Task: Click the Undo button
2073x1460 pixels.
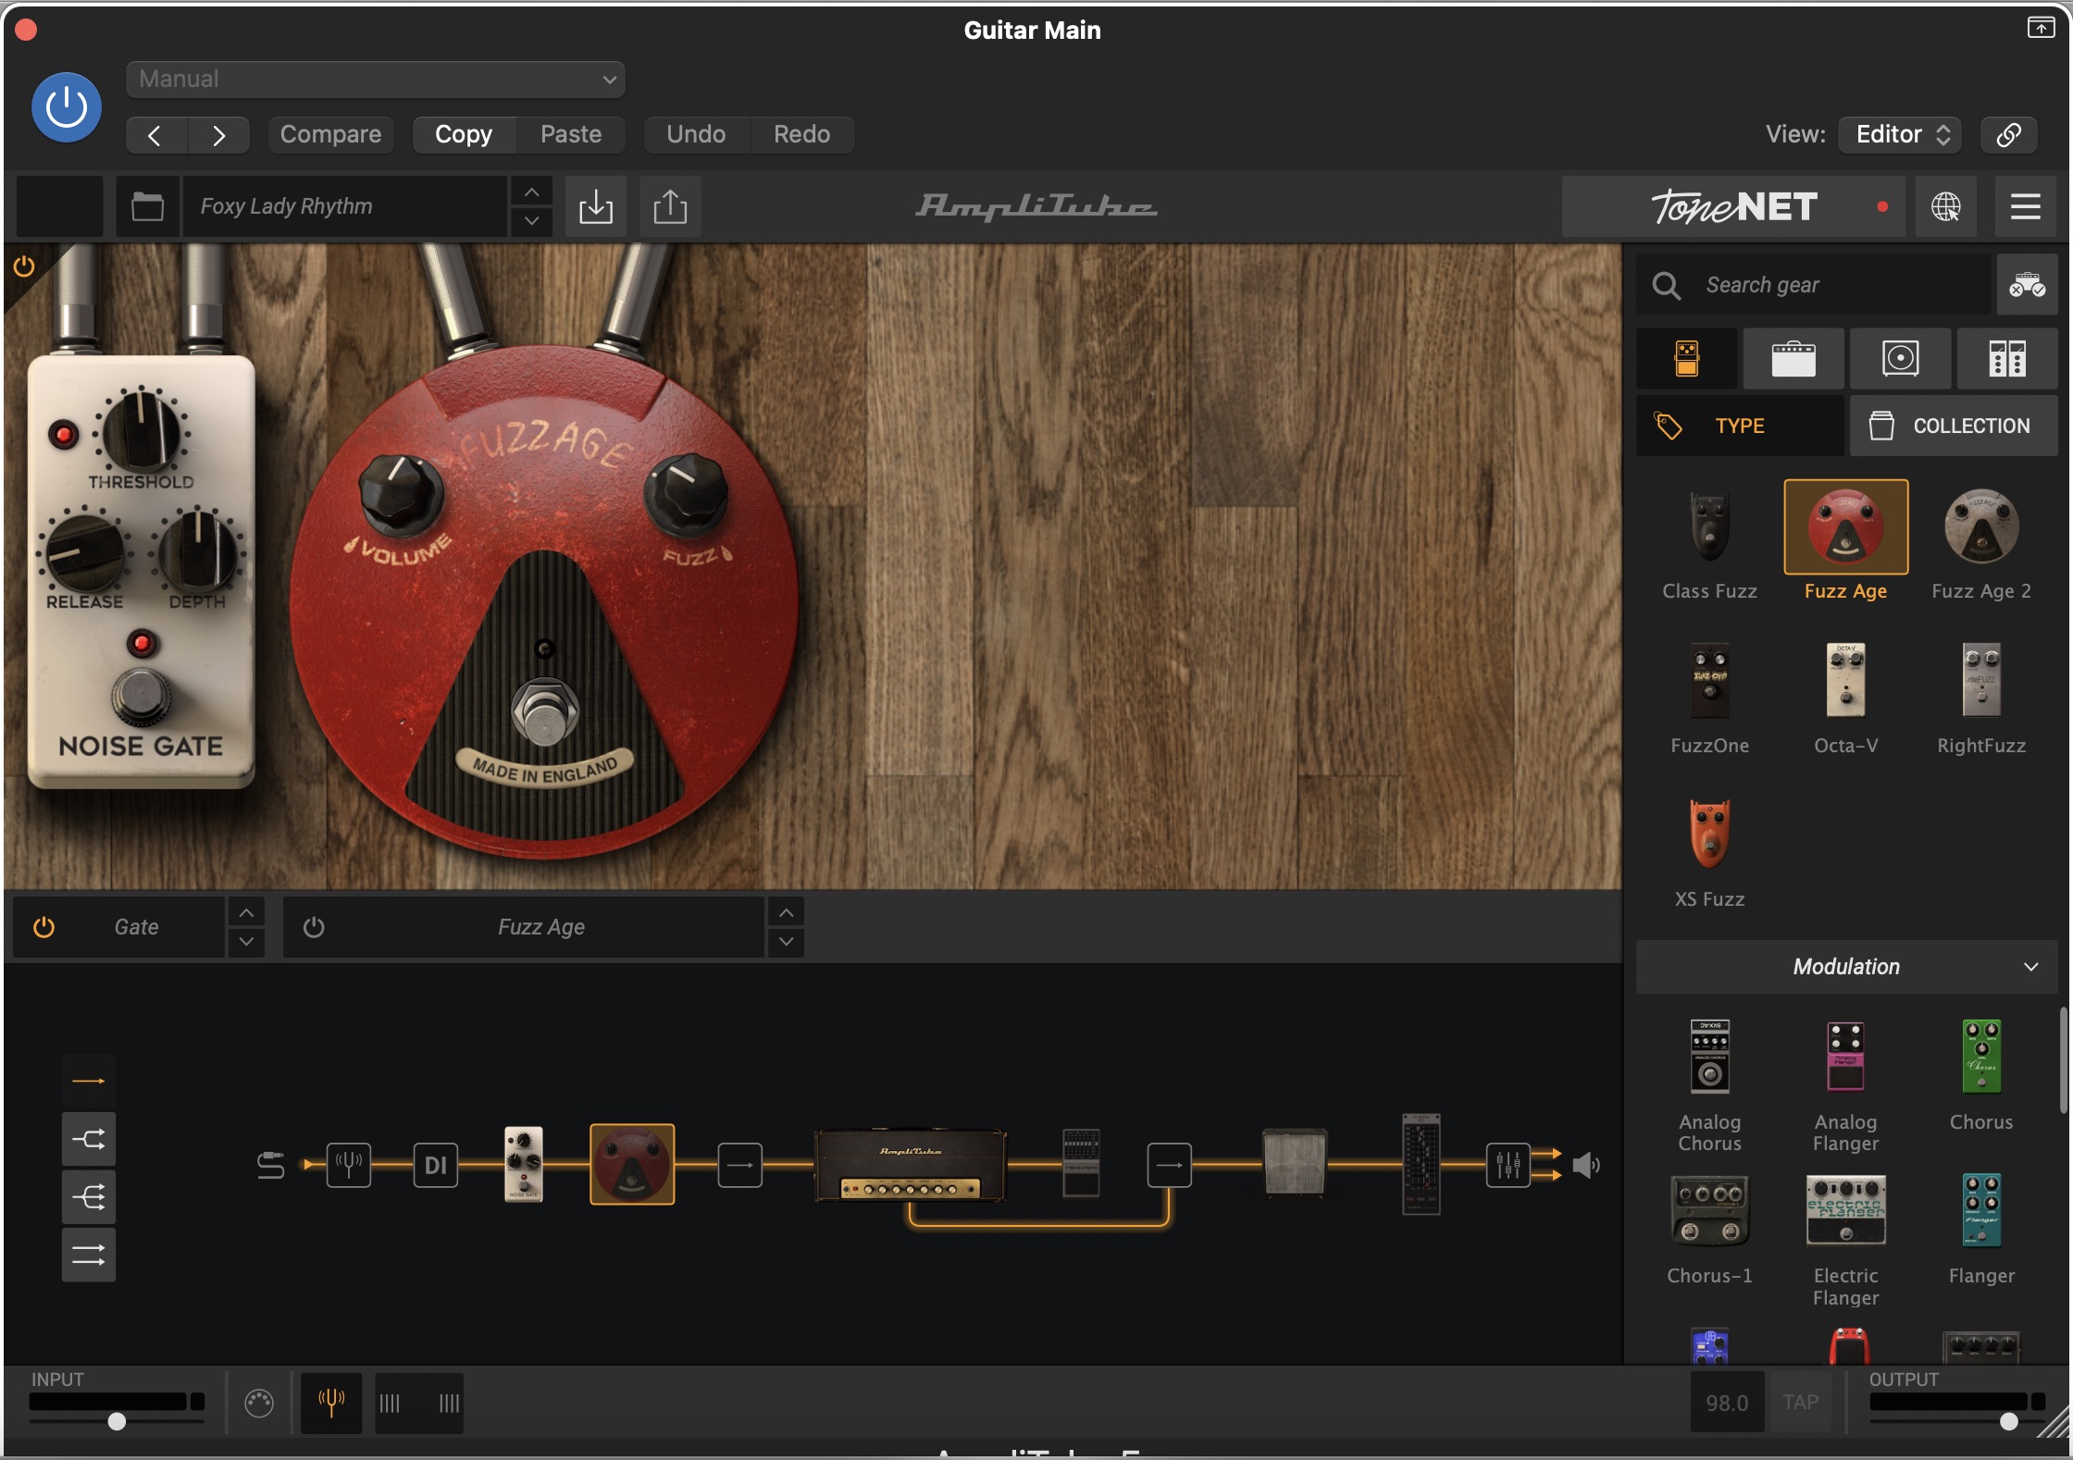Action: [x=696, y=135]
